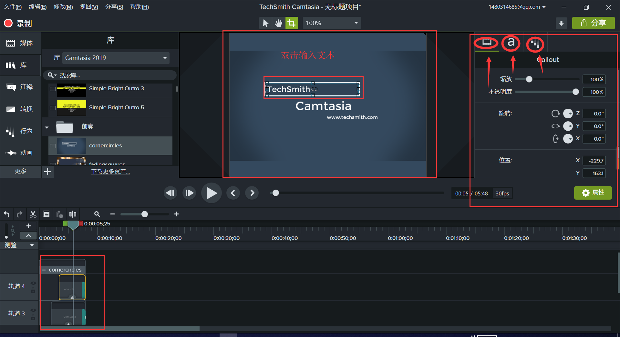620x337 pixels.
Task: Toggle visibility eye of 轨道 4
Action: pyautogui.click(x=33, y=283)
